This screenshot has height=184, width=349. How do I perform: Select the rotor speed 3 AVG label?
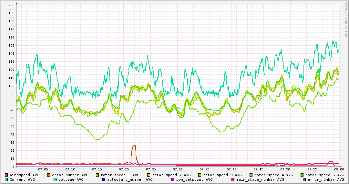coord(222,175)
